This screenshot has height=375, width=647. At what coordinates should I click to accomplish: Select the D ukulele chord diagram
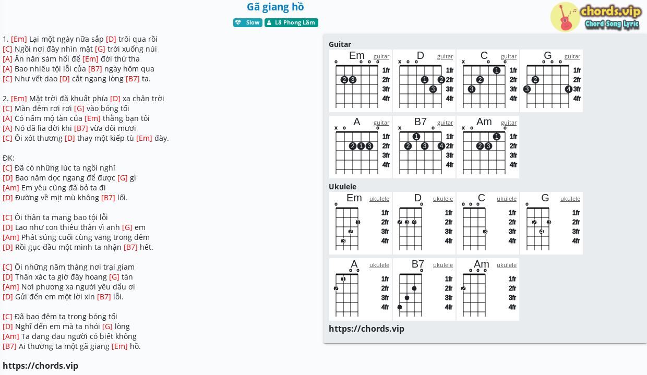[424, 223]
